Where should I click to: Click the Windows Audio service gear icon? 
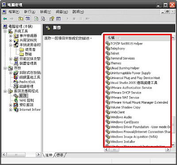(x=108, y=117)
